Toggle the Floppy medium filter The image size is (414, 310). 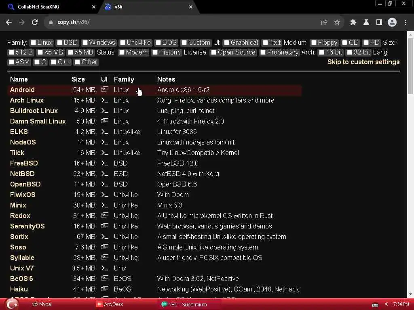[x=314, y=43]
